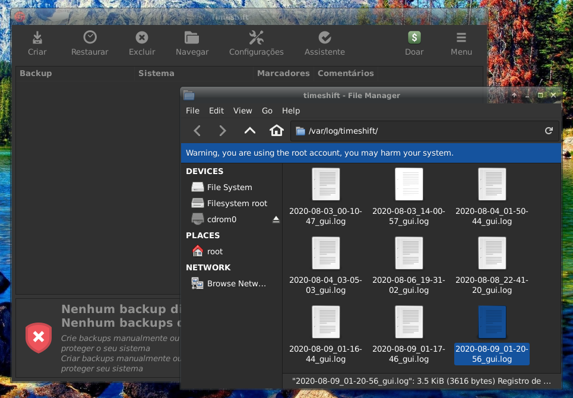Open the Go menu in File Manager
Screen dimensions: 573x398
click(267, 110)
